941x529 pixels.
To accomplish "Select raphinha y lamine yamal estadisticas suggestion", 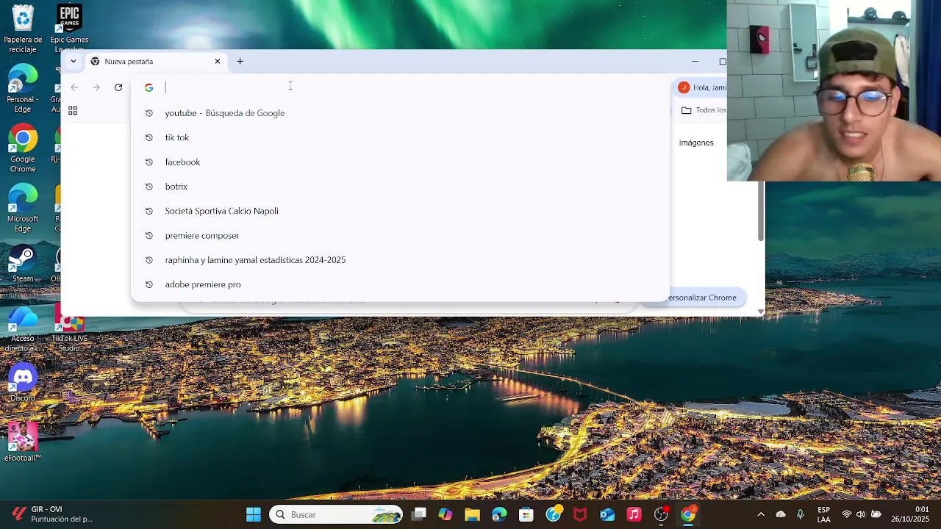I will (400, 260).
